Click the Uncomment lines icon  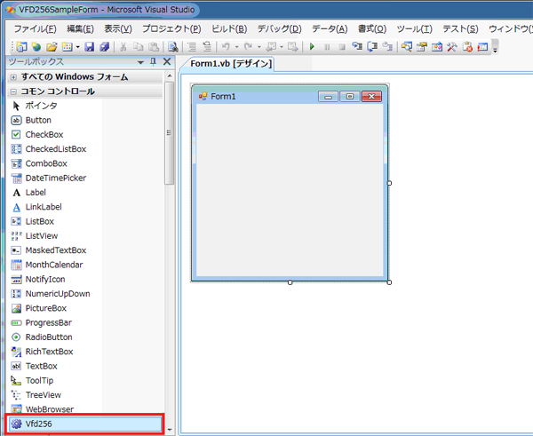tap(207, 46)
